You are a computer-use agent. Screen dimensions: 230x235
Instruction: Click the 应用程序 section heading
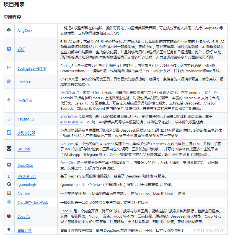[12, 17]
